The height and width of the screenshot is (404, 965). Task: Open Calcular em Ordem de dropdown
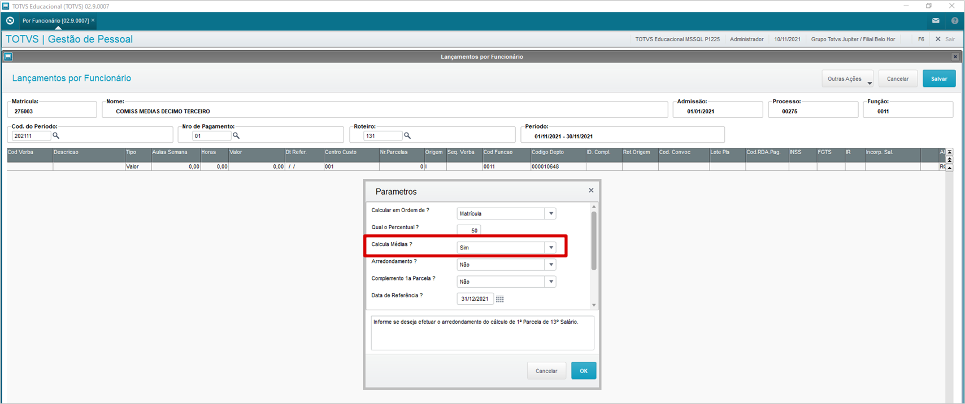click(551, 214)
